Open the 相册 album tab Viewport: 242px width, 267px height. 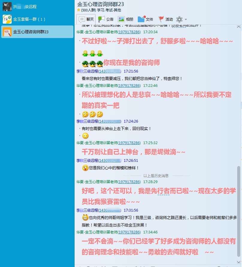tap(125, 19)
